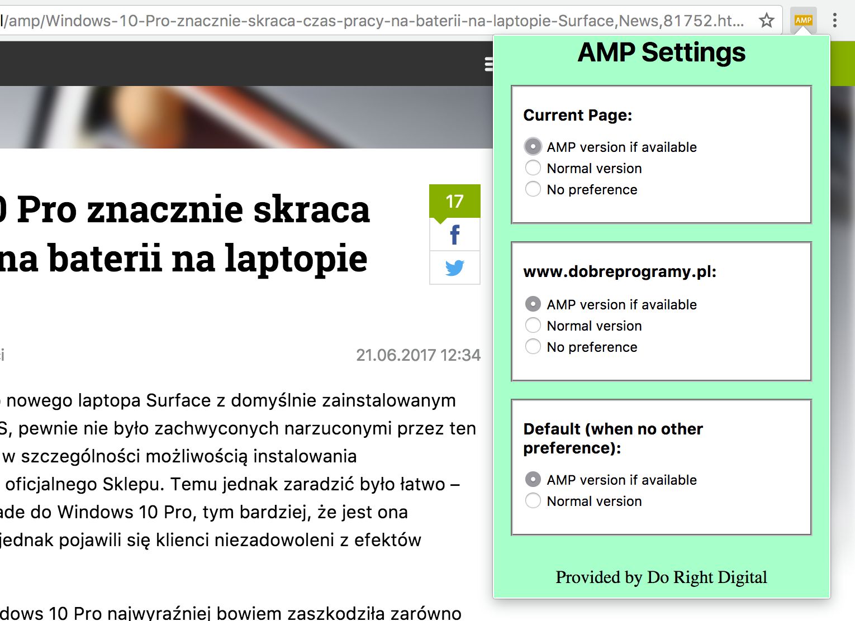Select Normal version for Current Page
The width and height of the screenshot is (855, 621).
click(533, 168)
